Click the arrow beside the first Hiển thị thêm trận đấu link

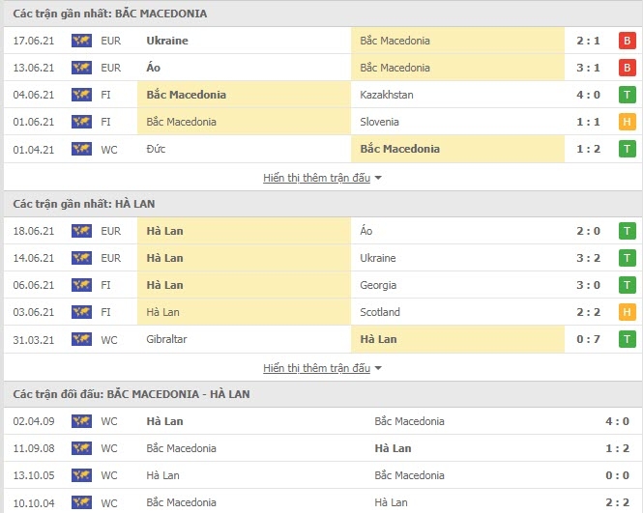(378, 178)
